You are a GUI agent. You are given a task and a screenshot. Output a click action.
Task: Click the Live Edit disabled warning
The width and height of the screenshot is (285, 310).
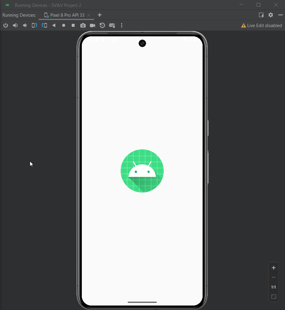[x=261, y=26]
